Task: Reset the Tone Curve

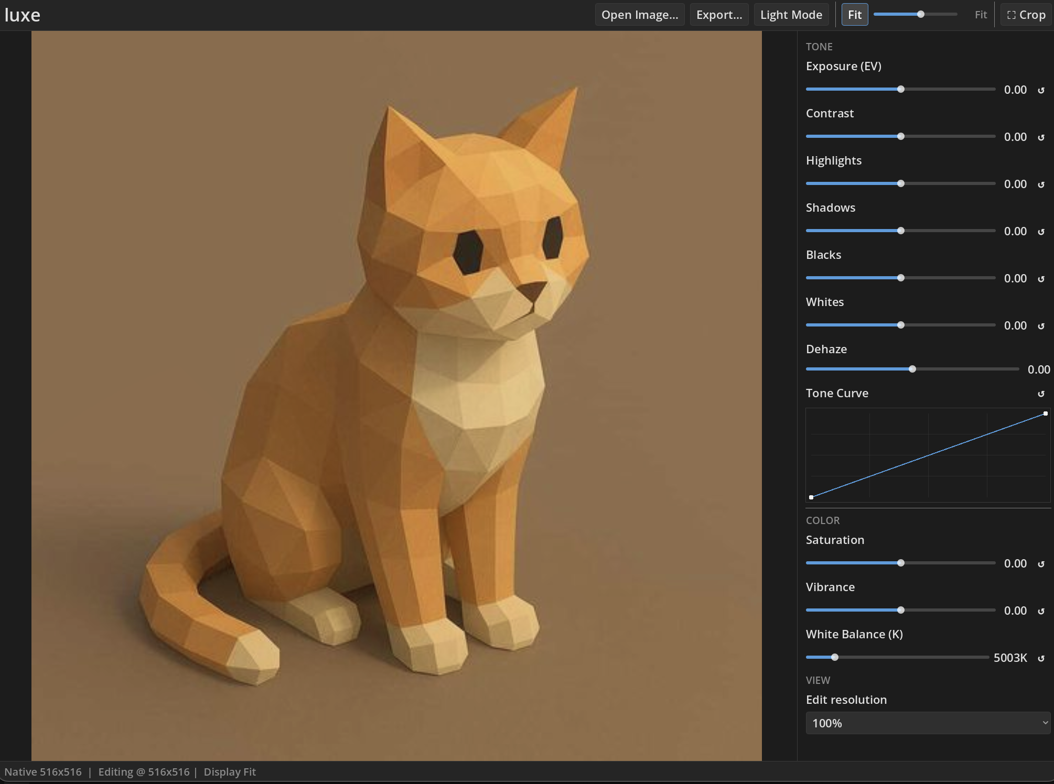Action: [x=1041, y=394]
